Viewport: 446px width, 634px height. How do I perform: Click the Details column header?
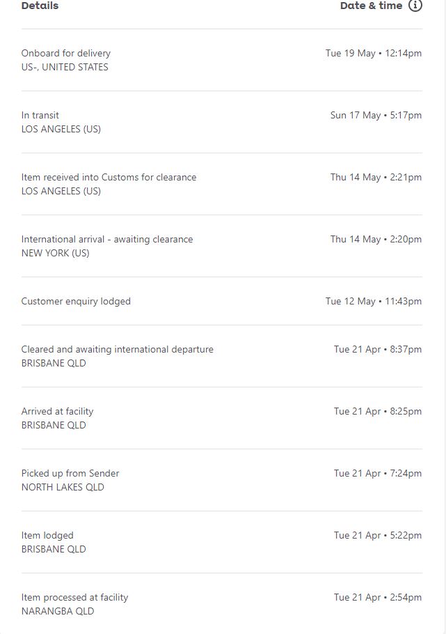coord(40,6)
